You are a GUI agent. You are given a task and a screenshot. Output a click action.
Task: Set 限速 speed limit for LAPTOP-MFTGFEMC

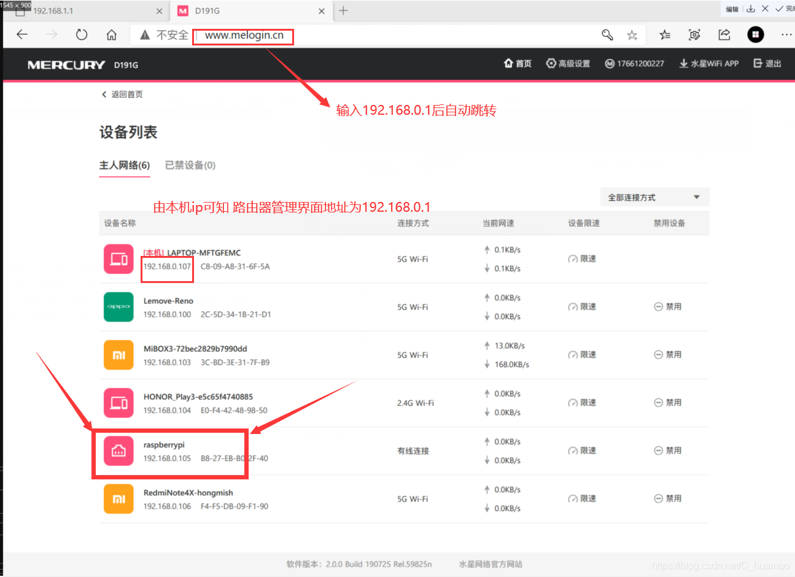point(582,259)
